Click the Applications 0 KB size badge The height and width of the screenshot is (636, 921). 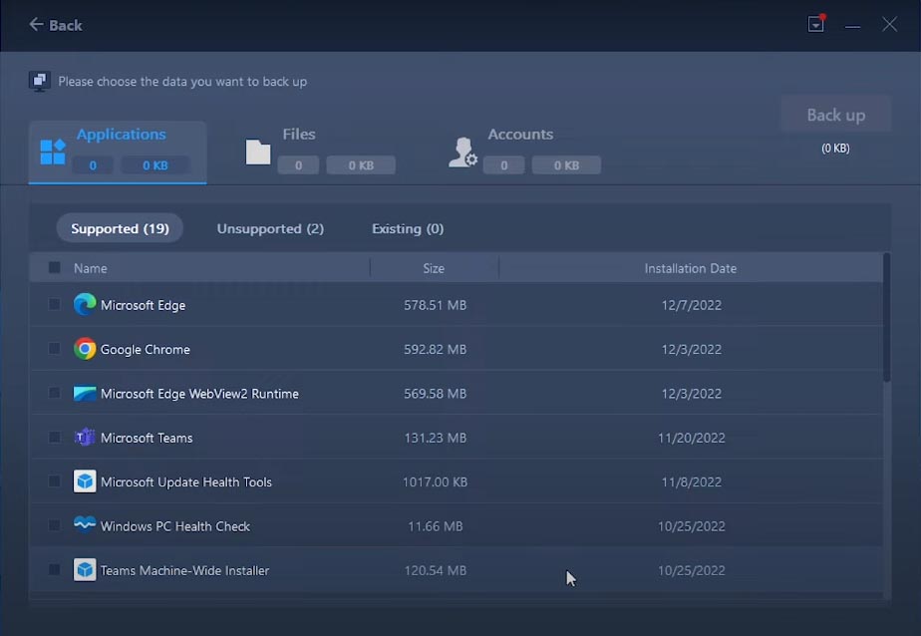155,165
